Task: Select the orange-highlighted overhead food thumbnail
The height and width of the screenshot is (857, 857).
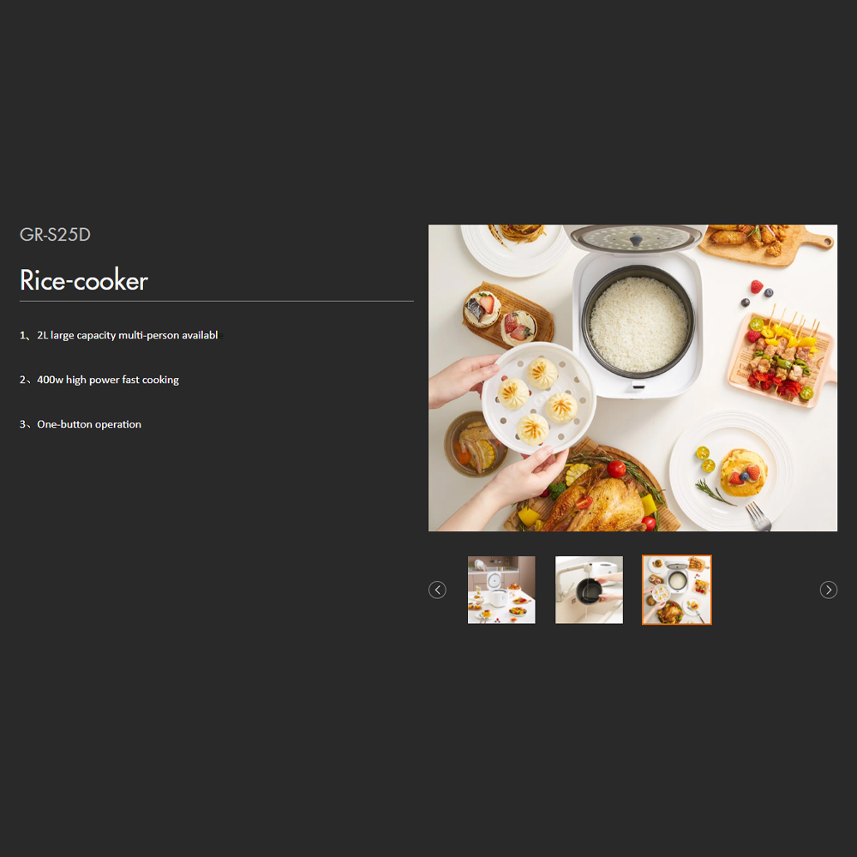Action: [677, 590]
